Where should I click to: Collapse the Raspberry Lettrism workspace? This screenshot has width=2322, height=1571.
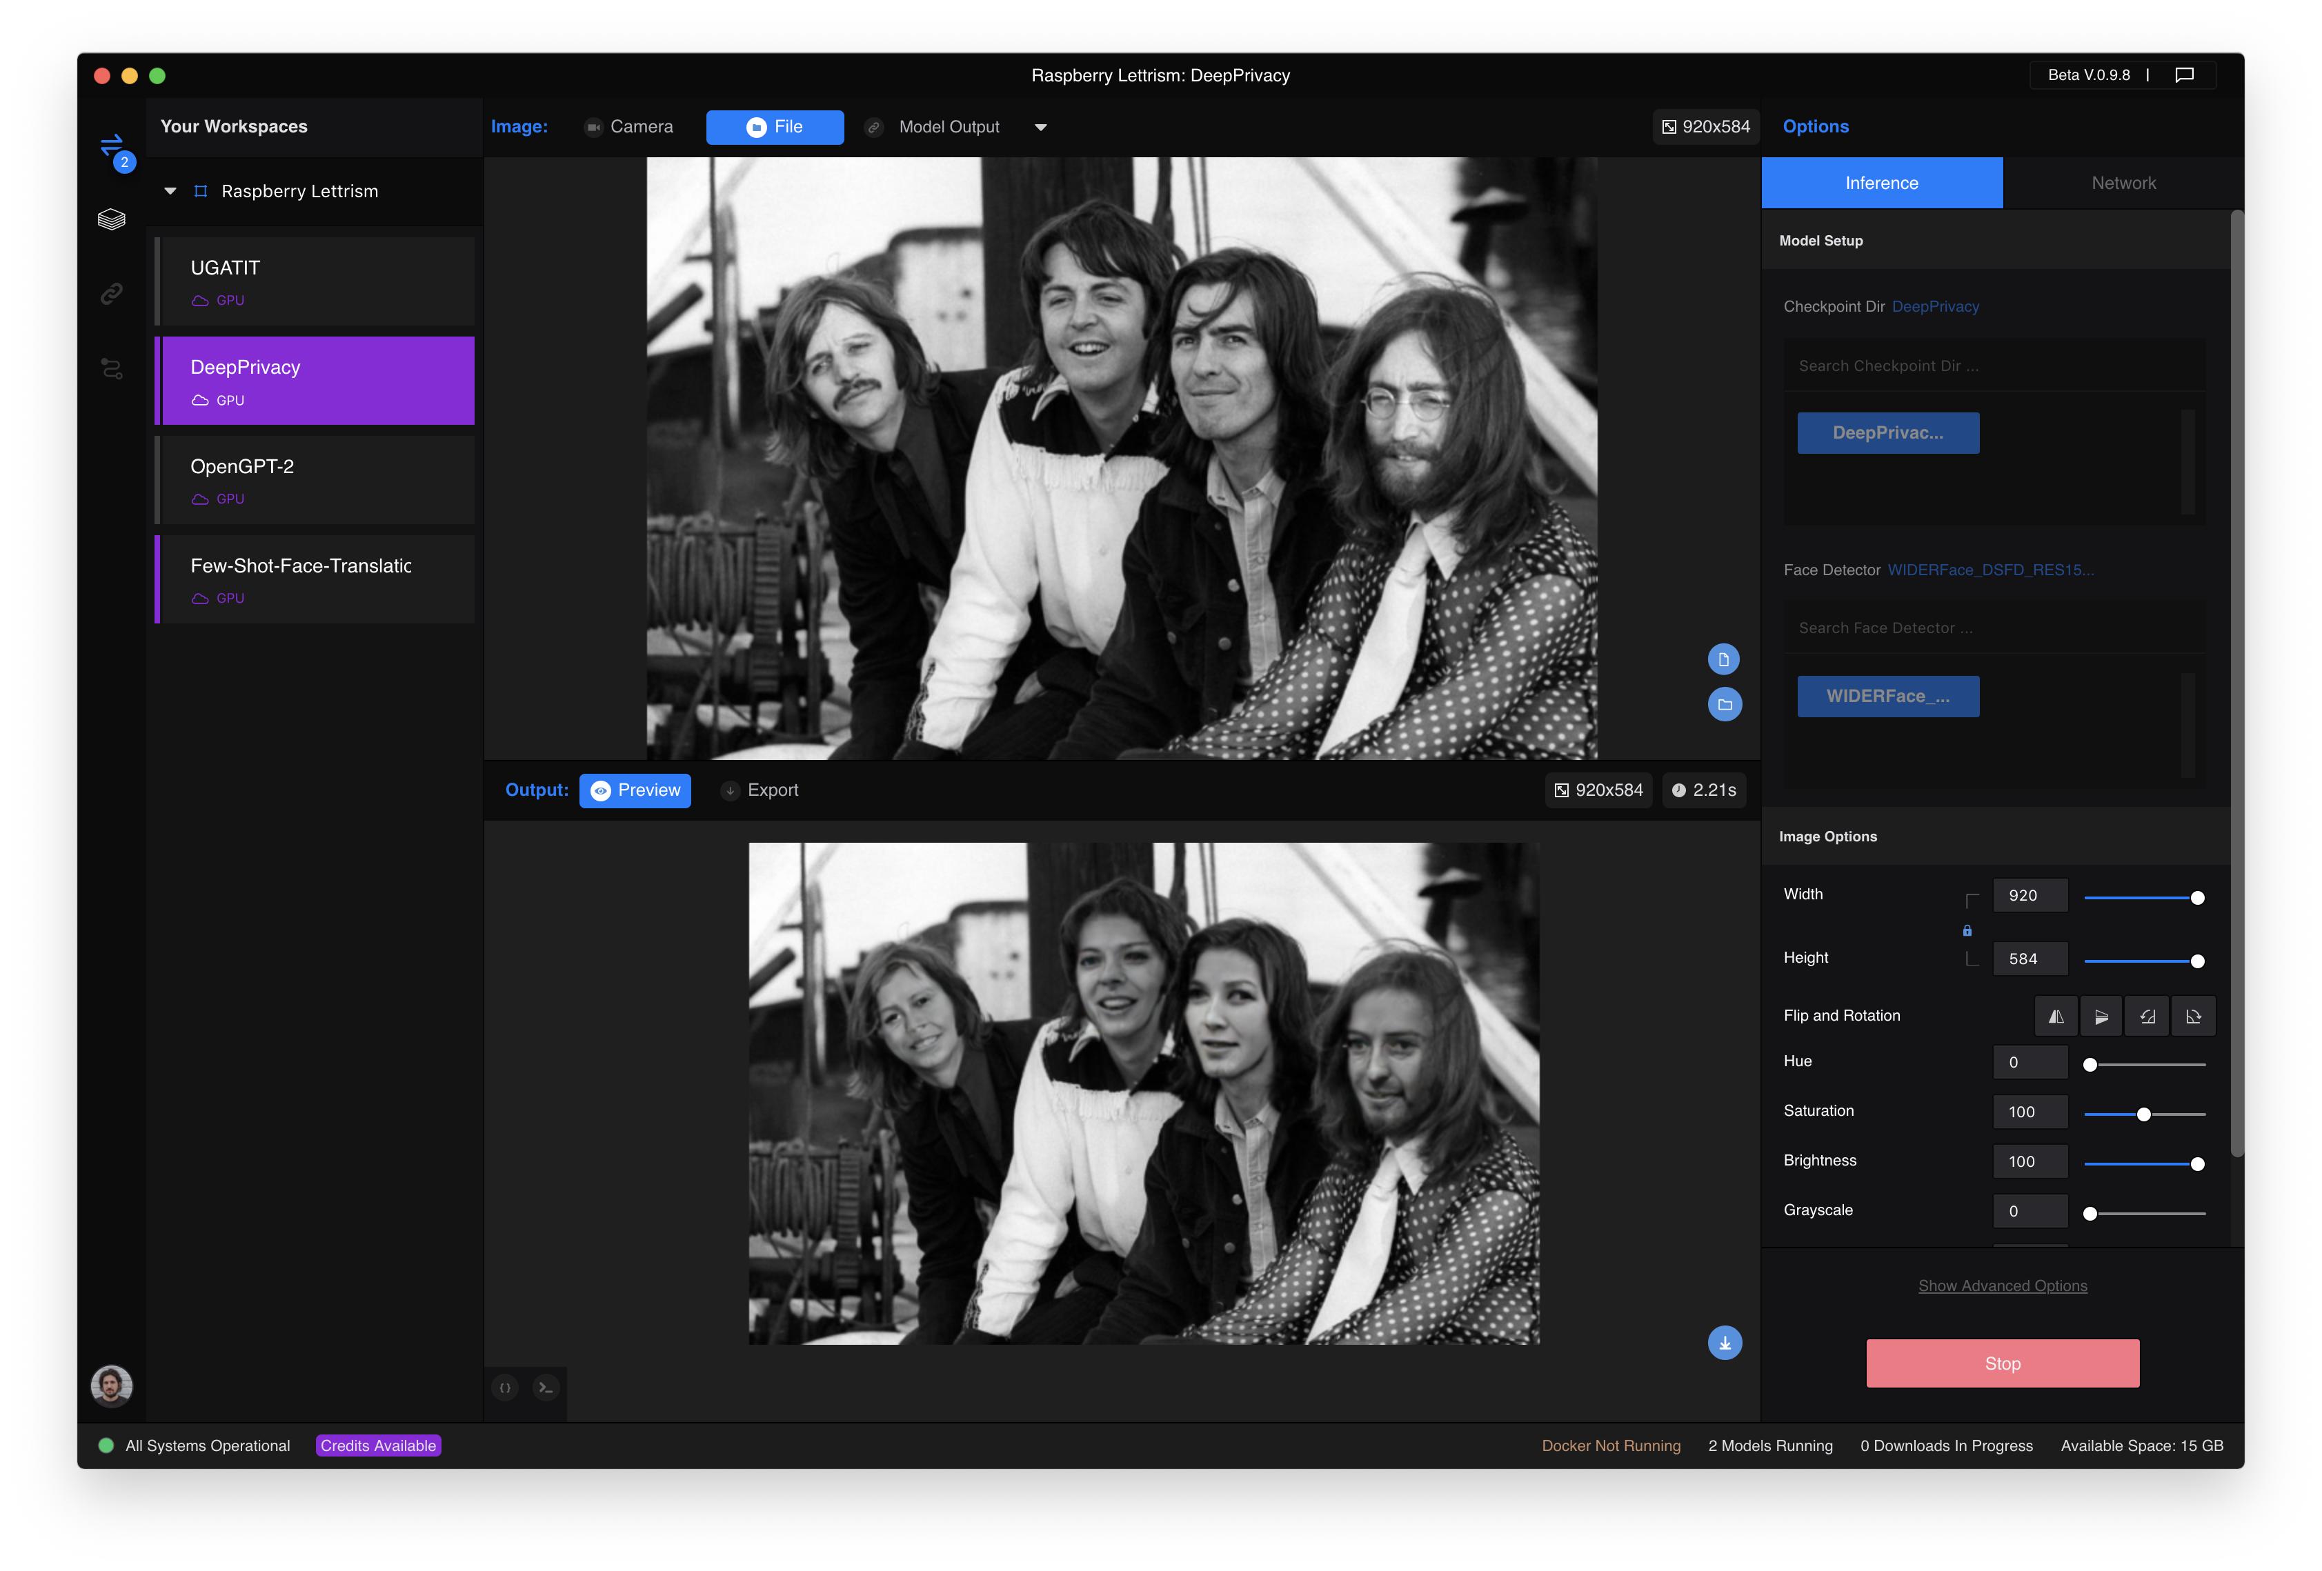(x=170, y=191)
